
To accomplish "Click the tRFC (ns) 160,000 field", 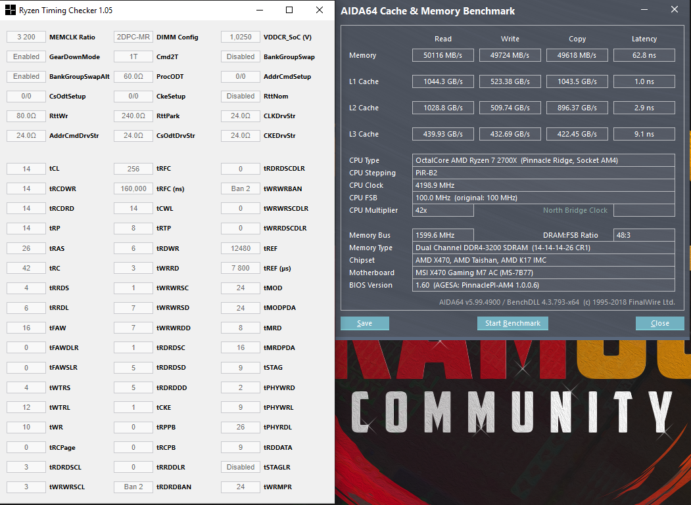I will (133, 188).
